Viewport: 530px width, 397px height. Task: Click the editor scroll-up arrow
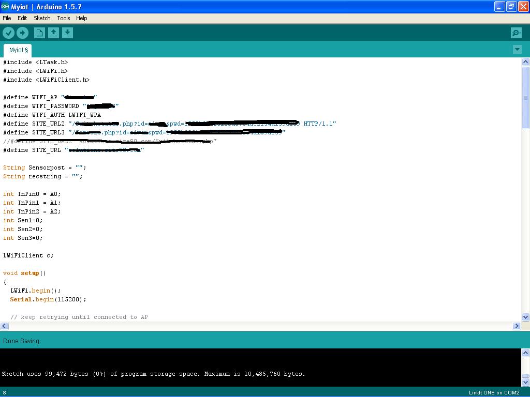click(x=525, y=62)
